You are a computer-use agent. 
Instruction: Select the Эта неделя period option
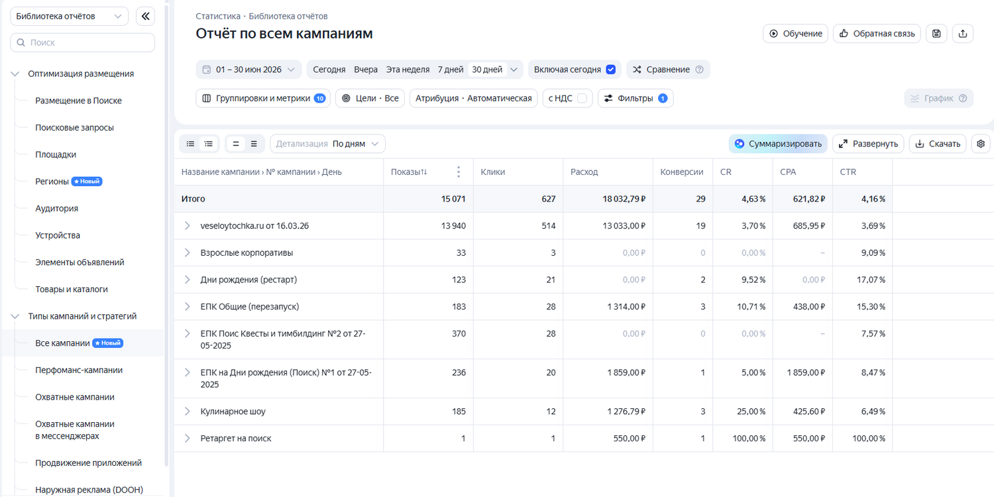coord(408,70)
